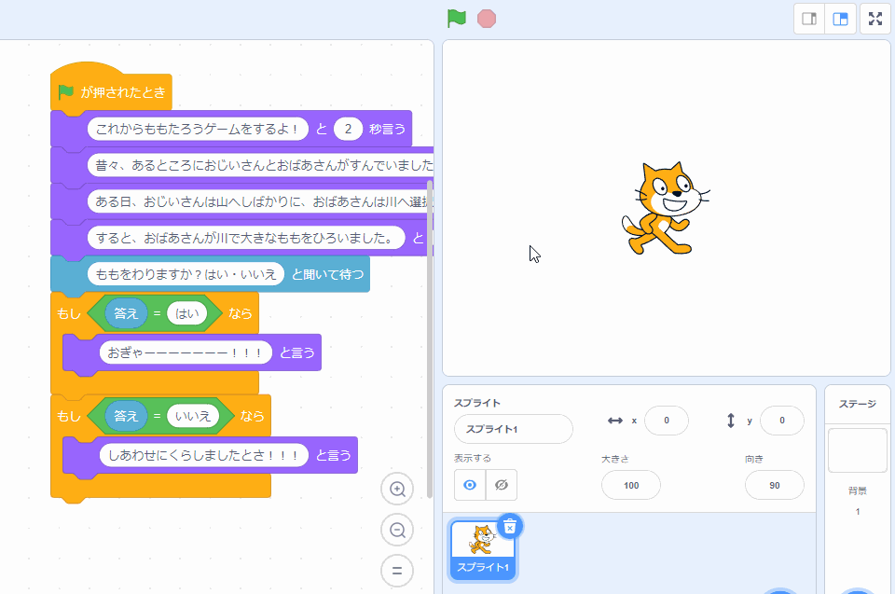Screen dimensions: 895x594
Task: Click the スプライト heading label
Action: point(477,403)
